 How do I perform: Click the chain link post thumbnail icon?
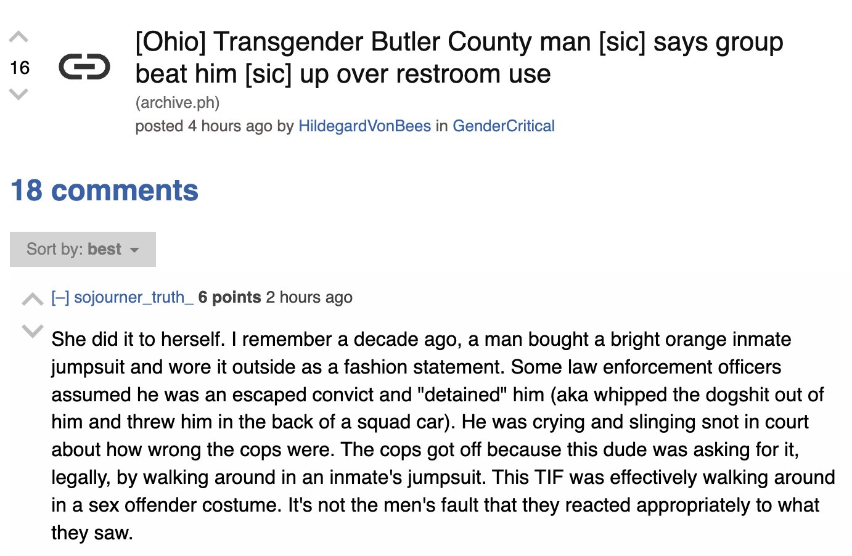84,67
